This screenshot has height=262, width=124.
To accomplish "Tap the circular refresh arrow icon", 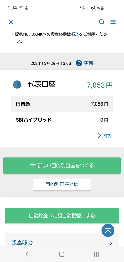I will pos(79,63).
